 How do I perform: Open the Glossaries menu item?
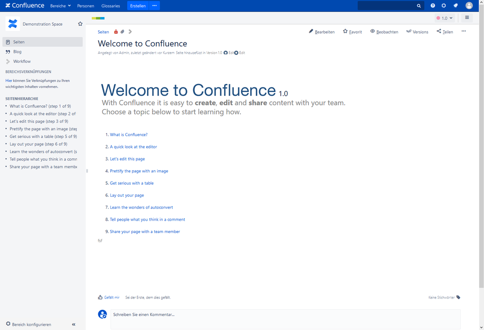point(111,6)
